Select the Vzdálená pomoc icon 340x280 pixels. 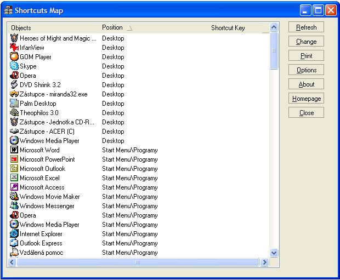pyautogui.click(x=14, y=253)
